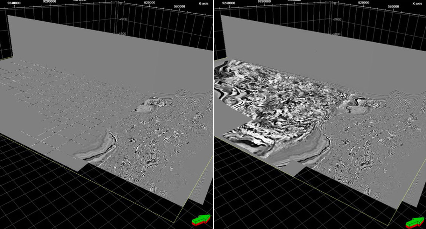Click the green north arrow in left view

click(x=201, y=220)
